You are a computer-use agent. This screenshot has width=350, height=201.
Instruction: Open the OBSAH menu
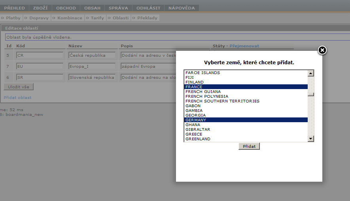(93, 8)
